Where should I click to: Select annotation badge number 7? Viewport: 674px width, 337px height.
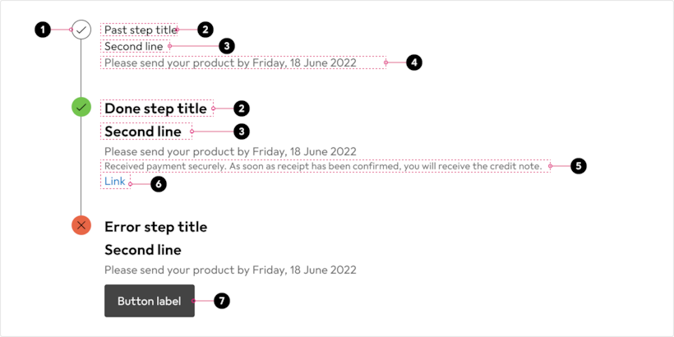[x=222, y=301]
